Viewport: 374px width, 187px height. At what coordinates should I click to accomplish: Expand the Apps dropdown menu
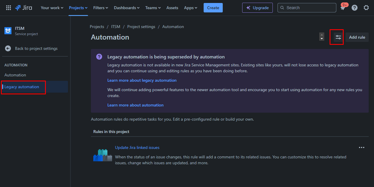191,8
